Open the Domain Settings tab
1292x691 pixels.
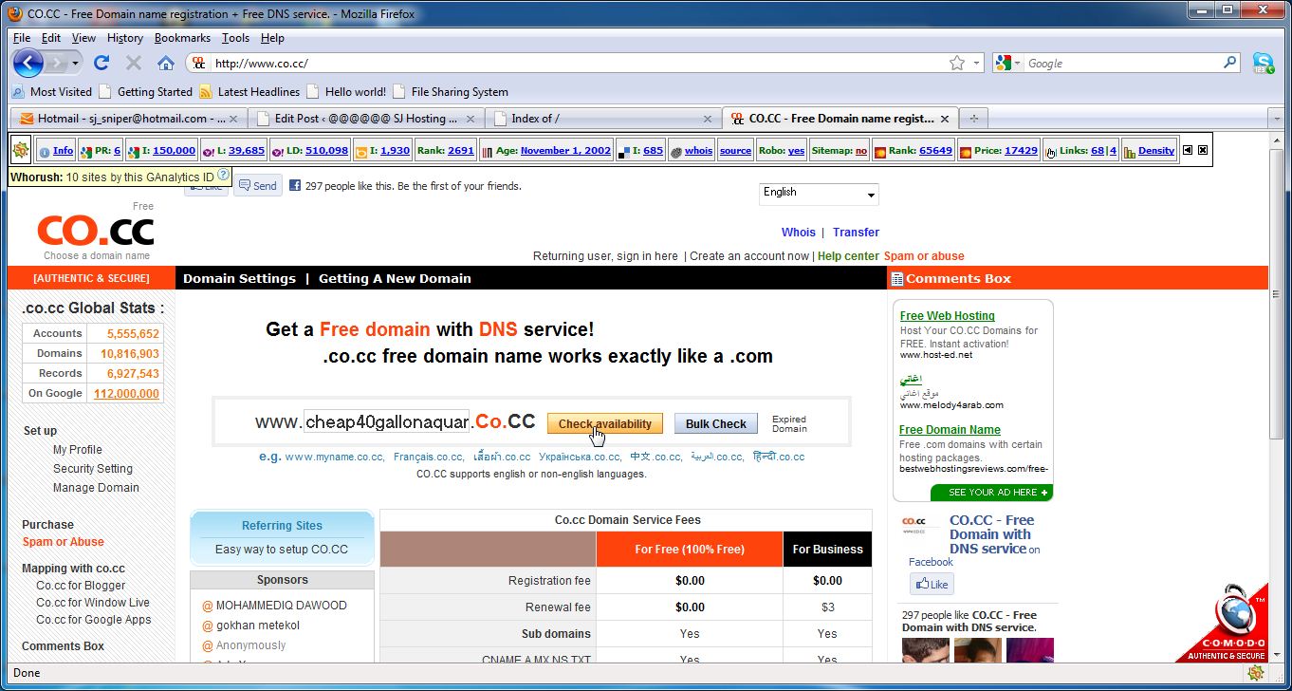pyautogui.click(x=239, y=278)
